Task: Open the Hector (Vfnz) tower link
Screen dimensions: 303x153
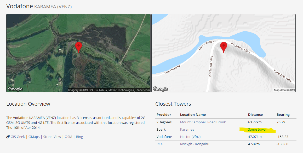Action: point(190,137)
